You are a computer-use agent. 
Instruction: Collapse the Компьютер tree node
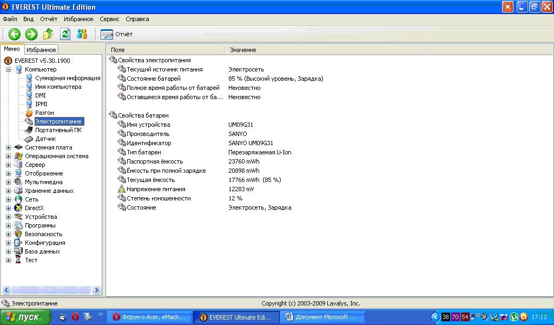tap(8, 70)
